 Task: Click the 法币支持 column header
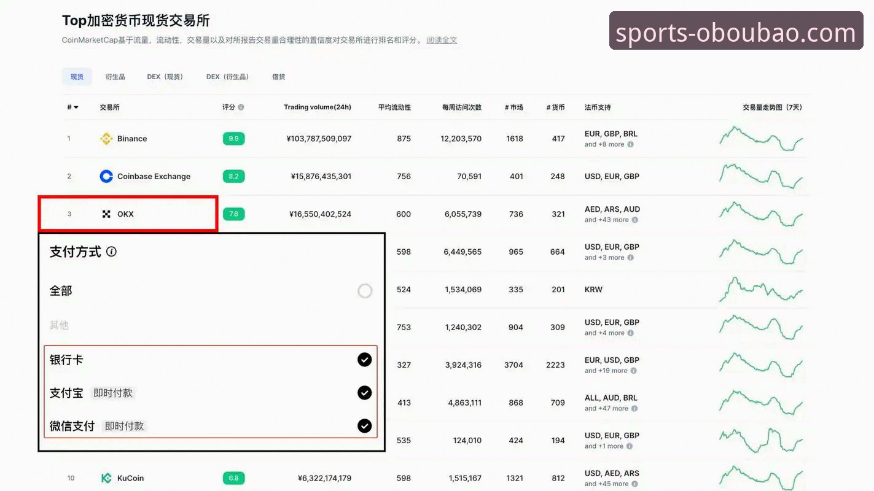click(x=598, y=107)
